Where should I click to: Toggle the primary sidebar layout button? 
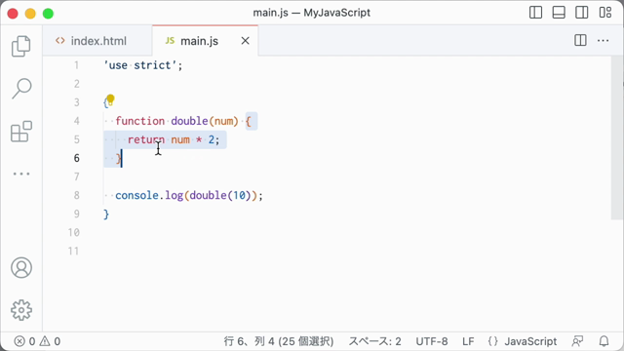(535, 13)
